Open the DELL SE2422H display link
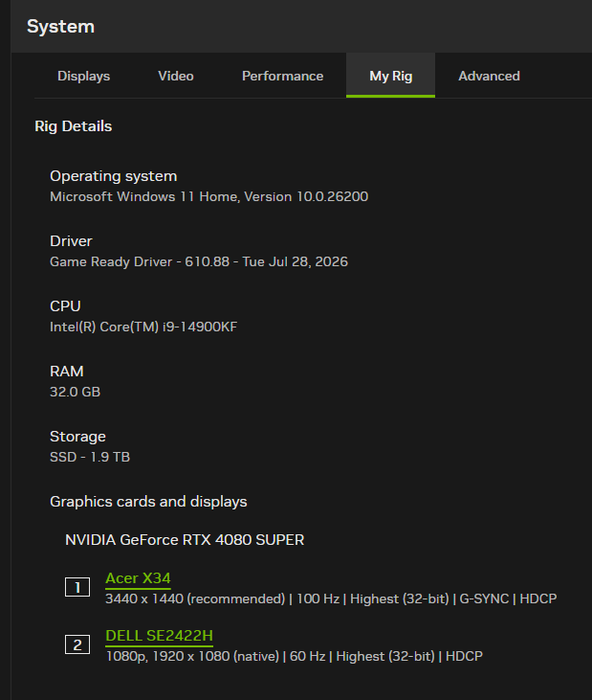The image size is (592, 700). [x=159, y=636]
